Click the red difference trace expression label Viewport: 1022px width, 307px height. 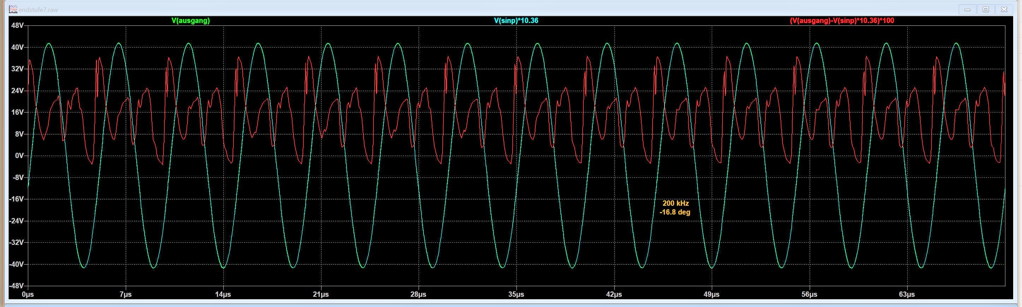click(x=842, y=20)
